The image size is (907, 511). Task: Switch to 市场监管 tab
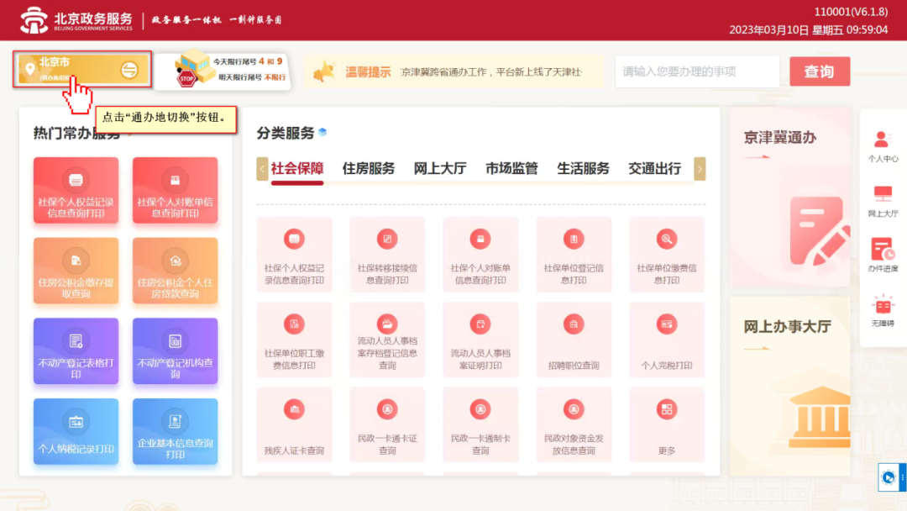511,168
